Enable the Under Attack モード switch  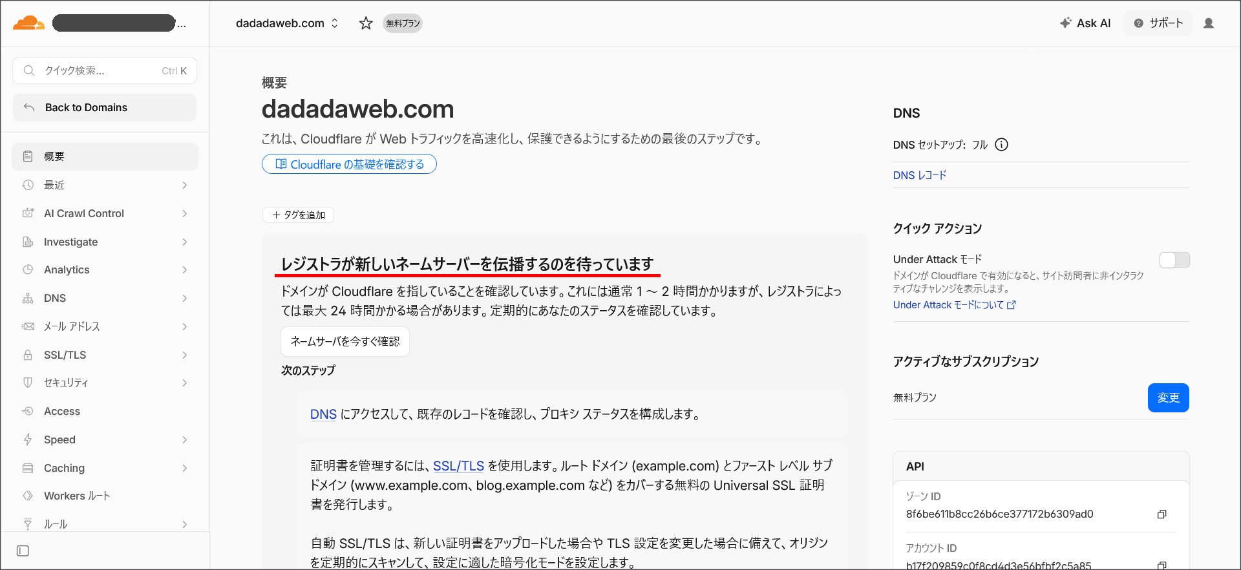pyautogui.click(x=1174, y=260)
